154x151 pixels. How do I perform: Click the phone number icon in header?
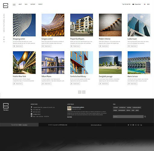(123, 4)
